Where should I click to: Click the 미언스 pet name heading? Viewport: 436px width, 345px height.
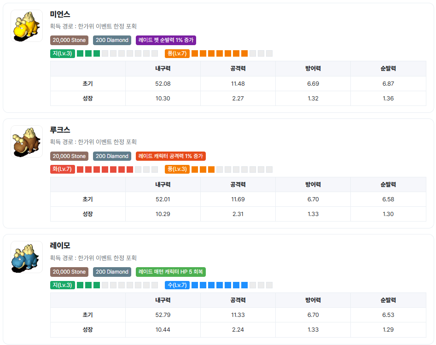click(x=60, y=14)
